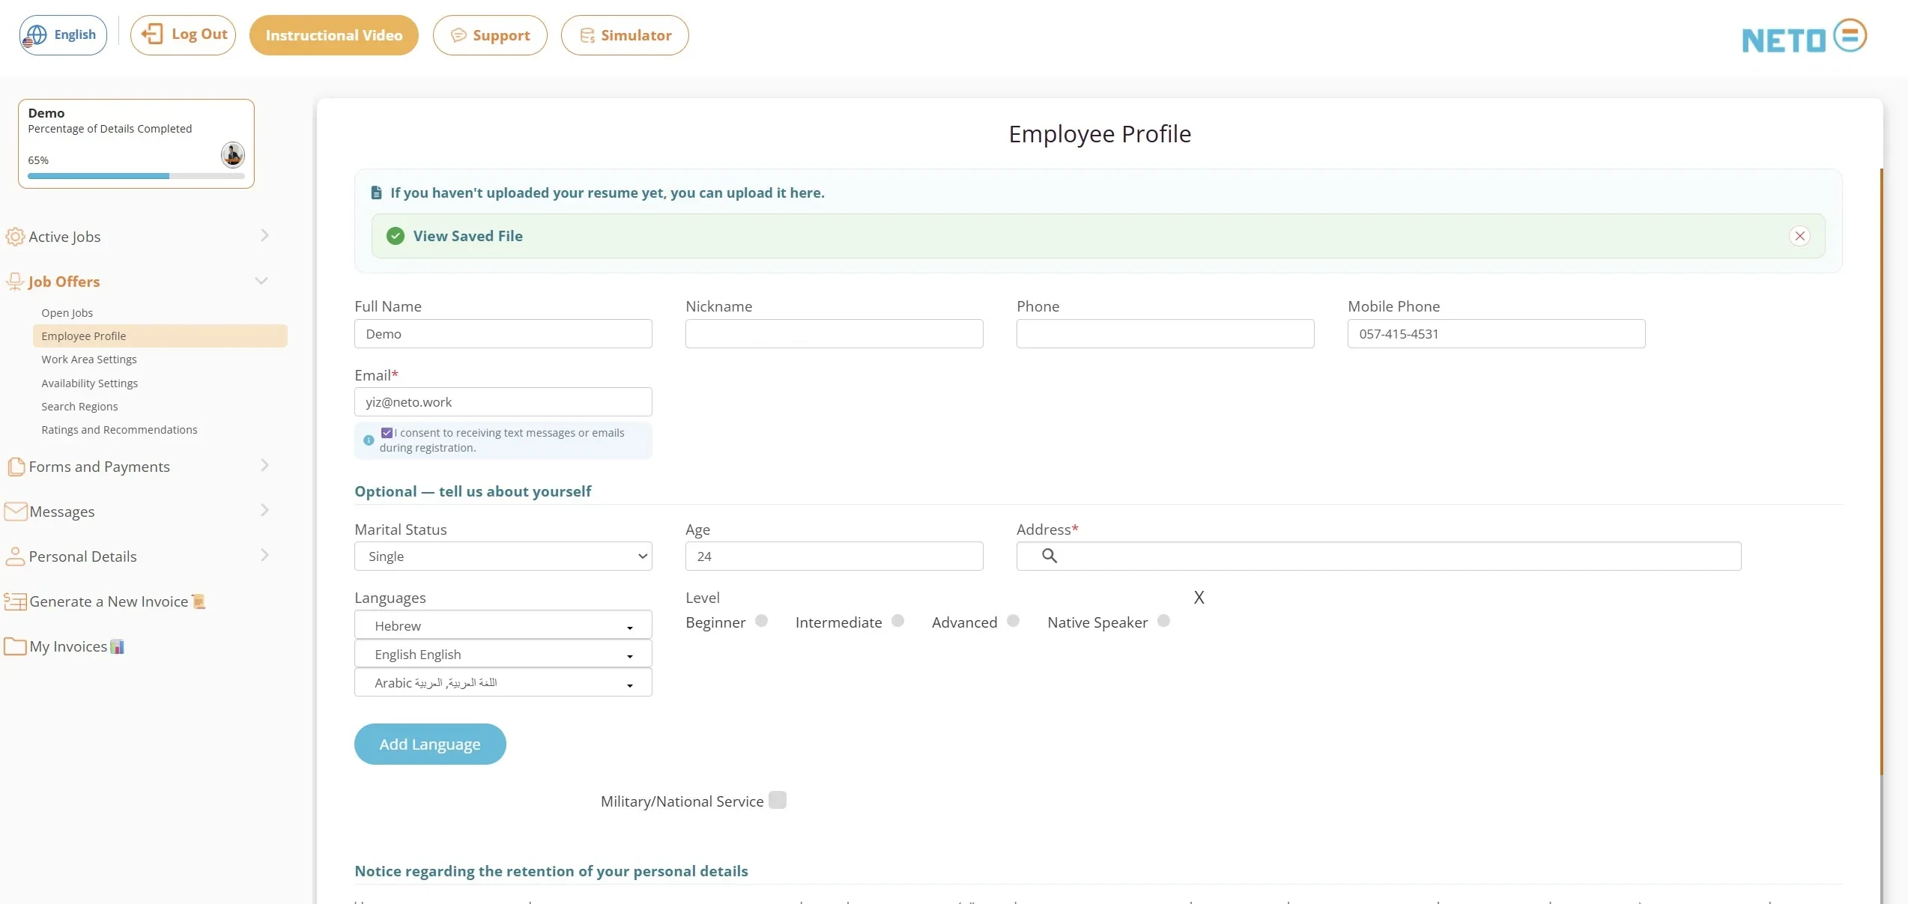Expand the Messages chevron
The height and width of the screenshot is (904, 1908).
point(264,510)
